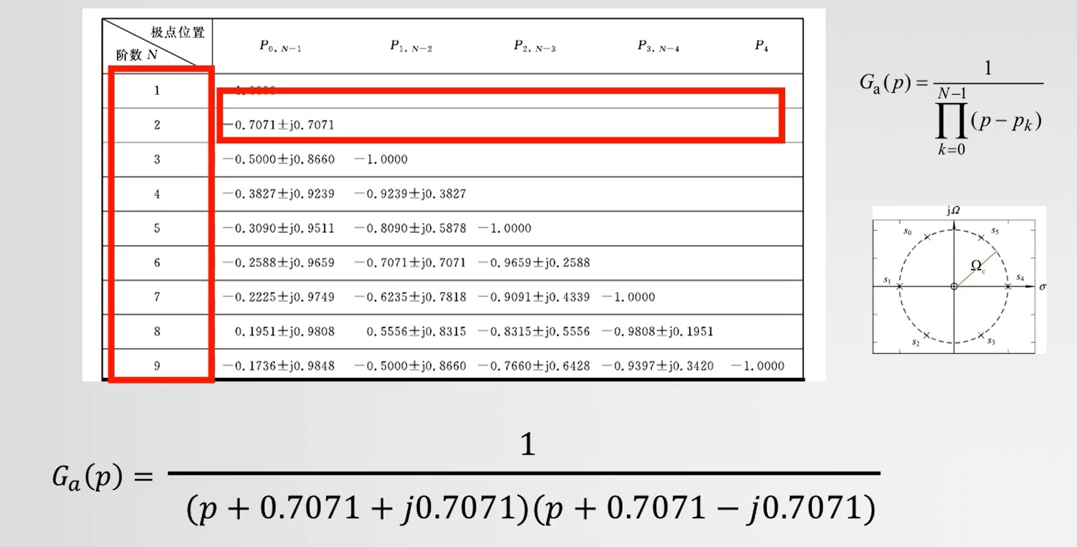Click order number 6 in the table
Screen dimensions: 1077x547
pyautogui.click(x=157, y=263)
